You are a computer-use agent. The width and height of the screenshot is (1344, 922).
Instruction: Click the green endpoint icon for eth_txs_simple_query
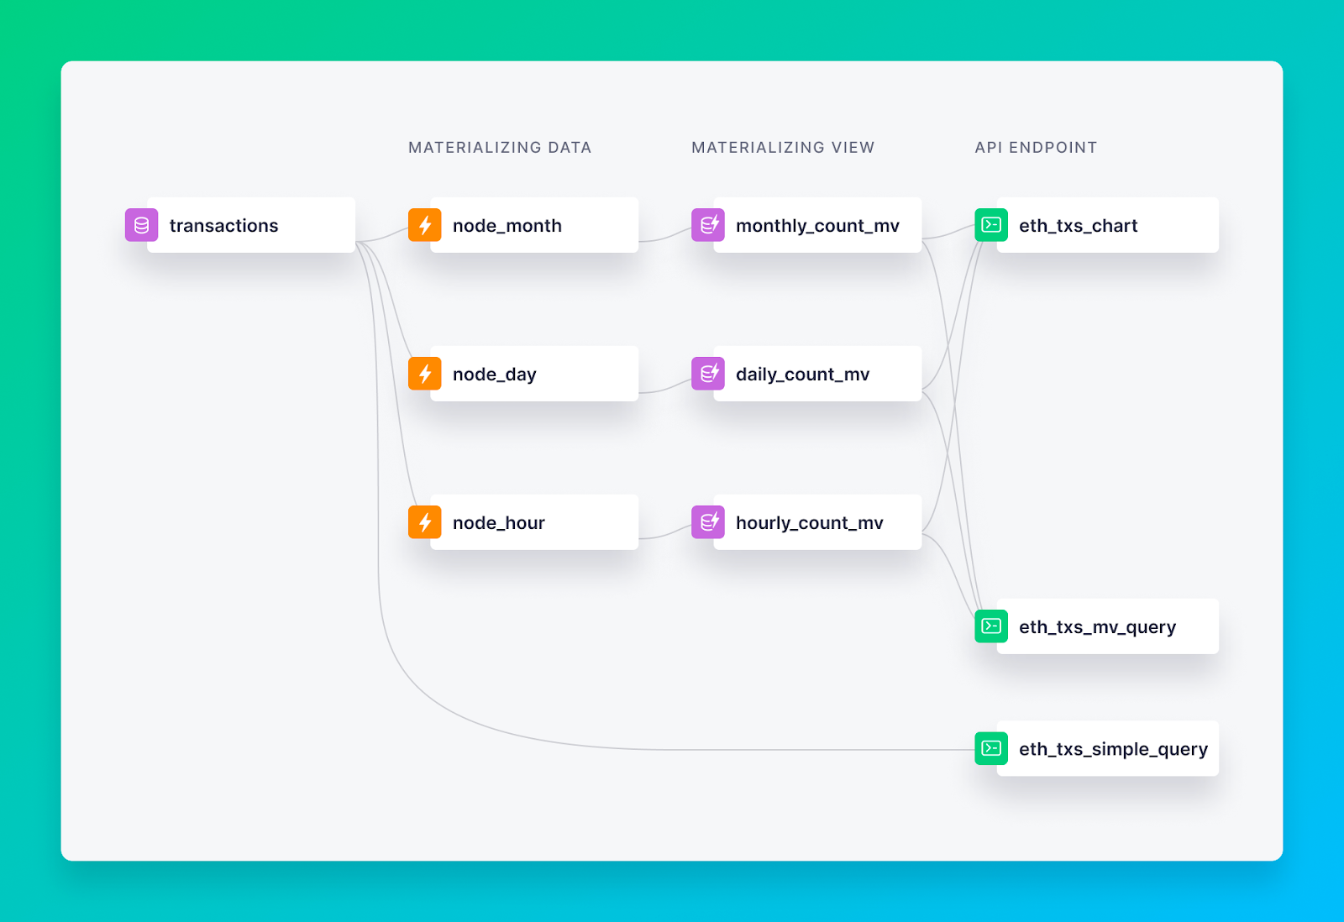coord(990,748)
